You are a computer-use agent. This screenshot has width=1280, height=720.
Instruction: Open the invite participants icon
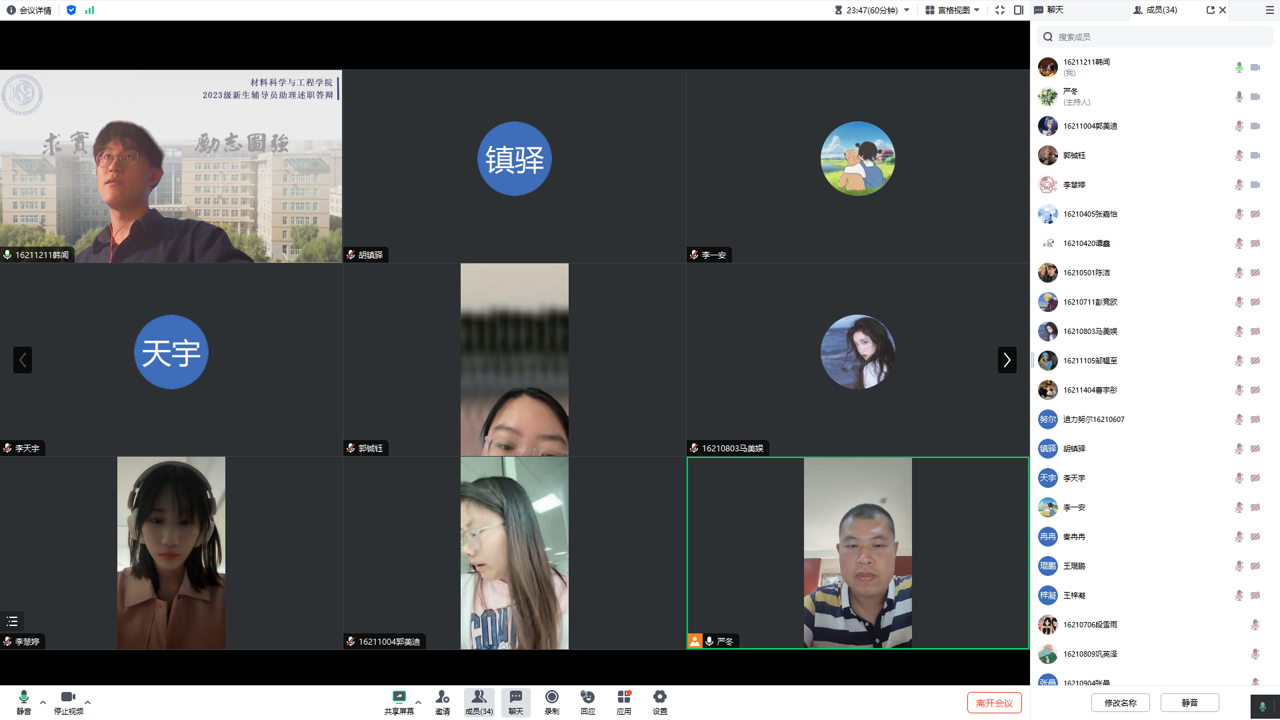coord(442,697)
